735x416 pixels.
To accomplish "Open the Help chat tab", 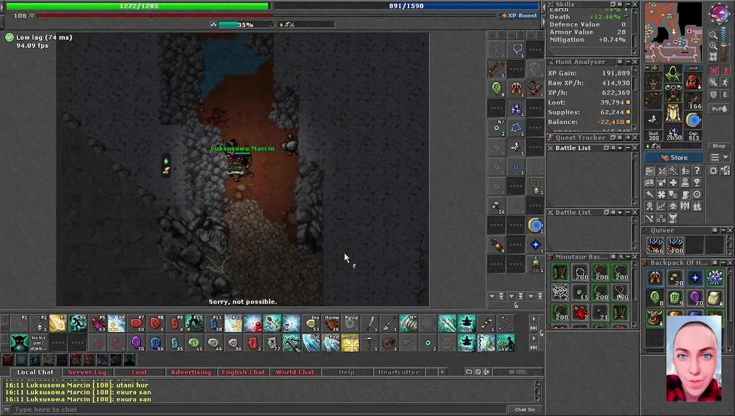I will 347,372.
